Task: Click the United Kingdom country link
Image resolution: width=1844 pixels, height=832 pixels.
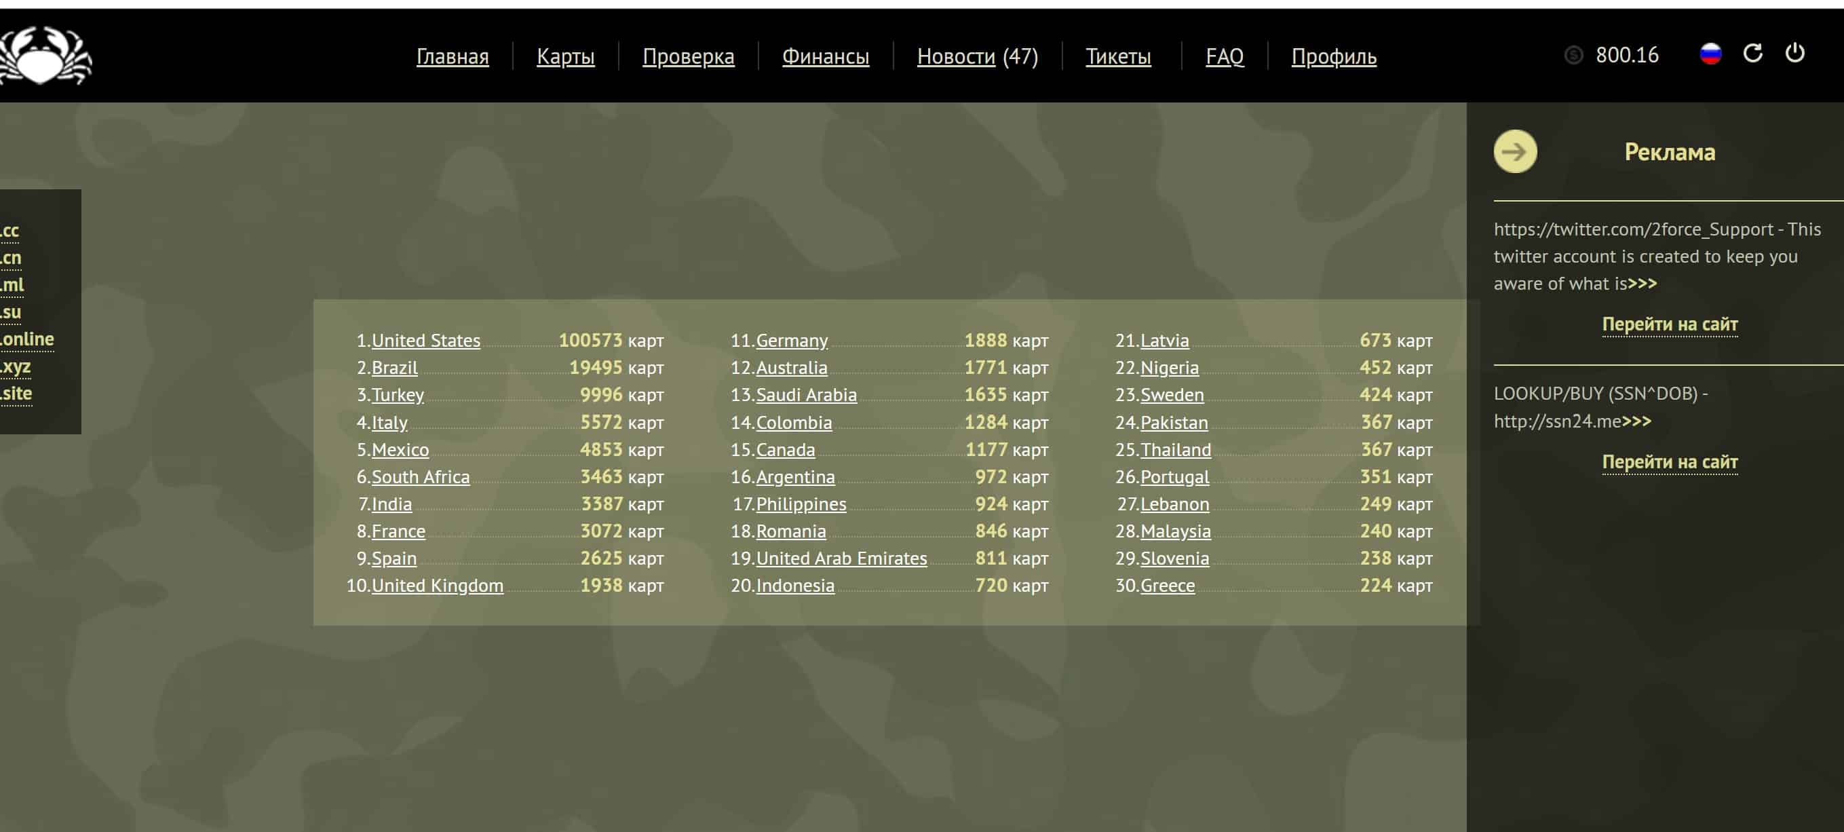Action: pos(437,586)
